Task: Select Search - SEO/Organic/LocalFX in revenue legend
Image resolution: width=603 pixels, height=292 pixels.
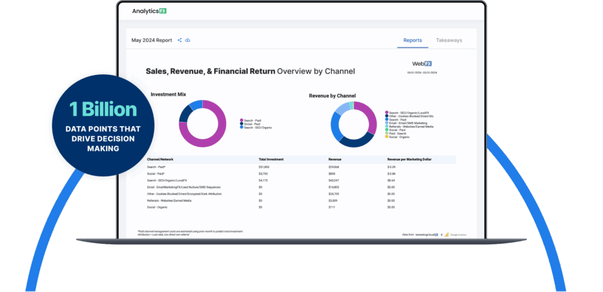Action: click(387, 112)
